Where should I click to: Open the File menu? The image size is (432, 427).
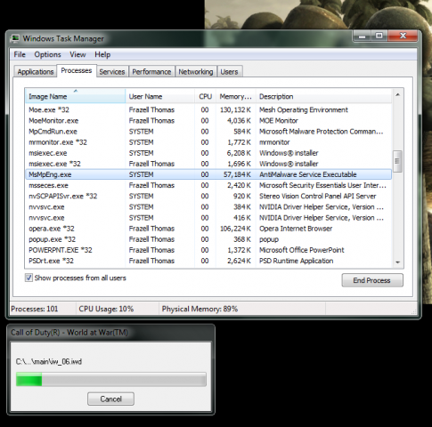20,54
